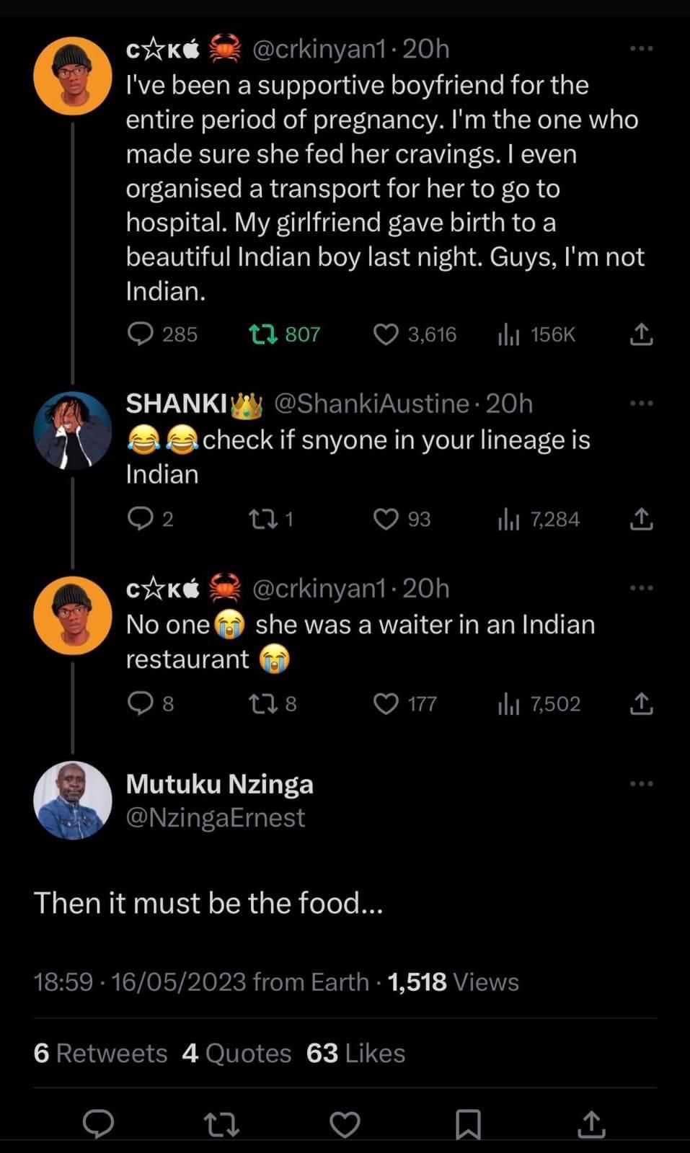
Task: Open the 4 Quotes list
Action: 236,1054
